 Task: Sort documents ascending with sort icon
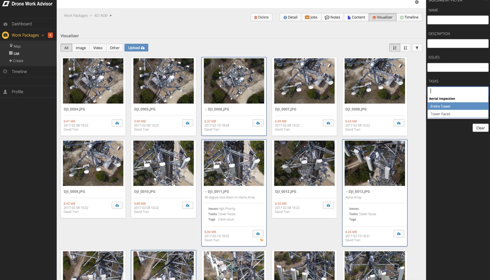394,48
